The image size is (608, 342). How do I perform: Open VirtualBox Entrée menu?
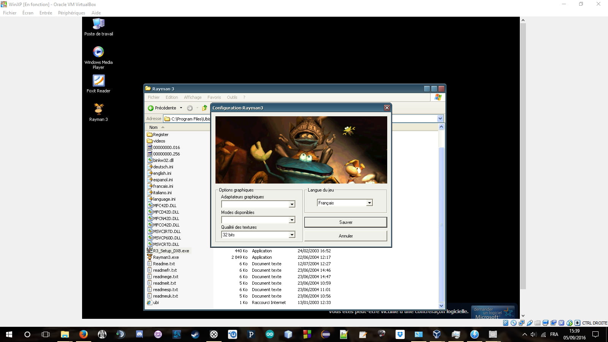pyautogui.click(x=46, y=13)
